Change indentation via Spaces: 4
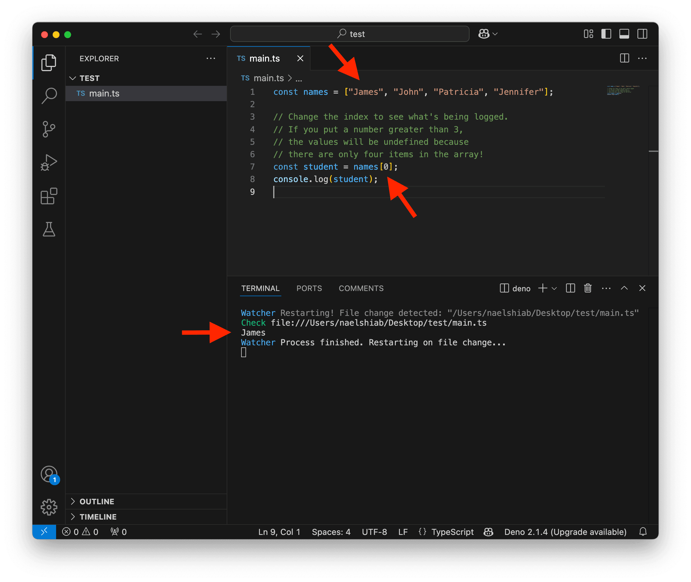691x582 pixels. (331, 531)
